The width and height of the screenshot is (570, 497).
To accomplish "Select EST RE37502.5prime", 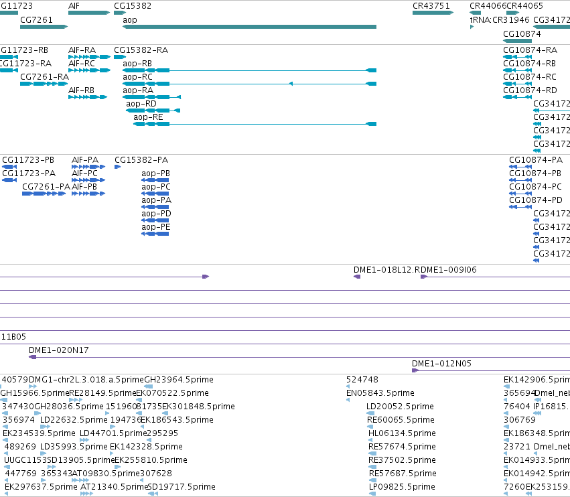I will (372, 467).
